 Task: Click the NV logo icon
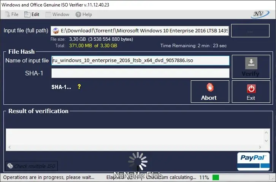pos(260,14)
